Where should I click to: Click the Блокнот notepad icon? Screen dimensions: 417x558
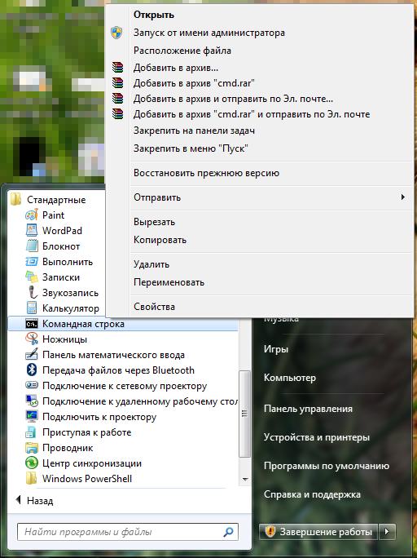(32, 246)
